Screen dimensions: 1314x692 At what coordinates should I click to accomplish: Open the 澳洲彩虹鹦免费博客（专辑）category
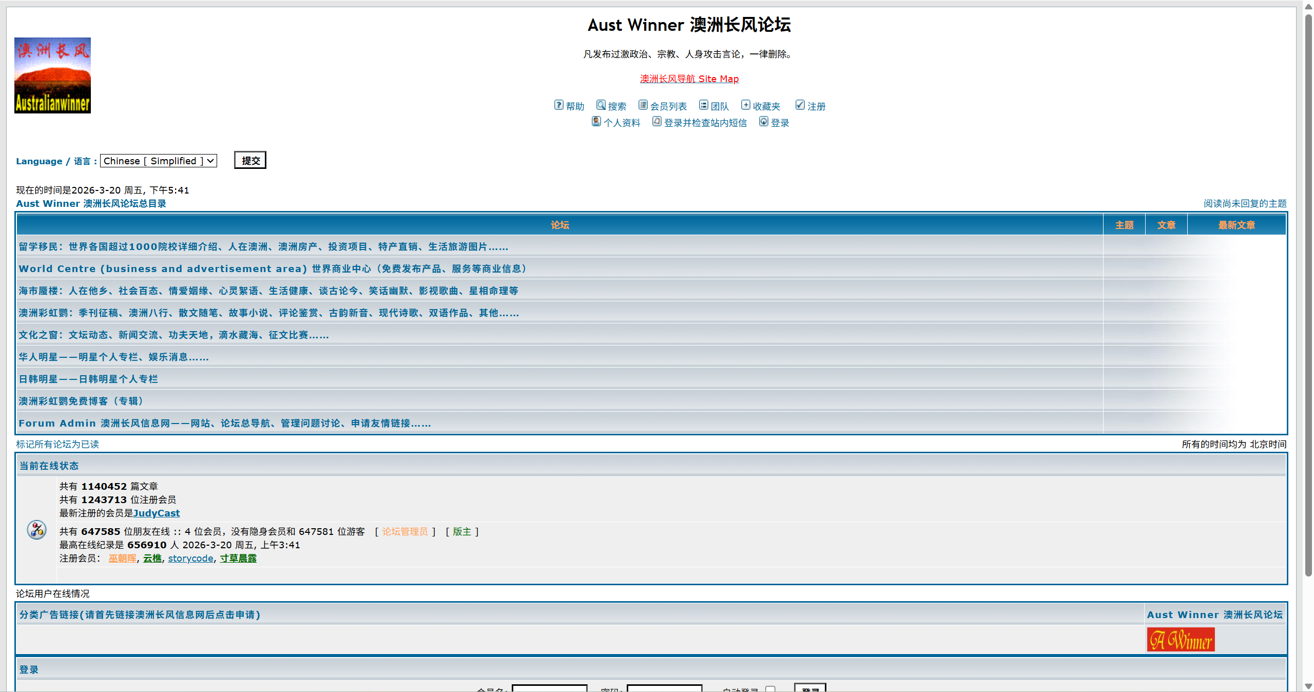(82, 401)
